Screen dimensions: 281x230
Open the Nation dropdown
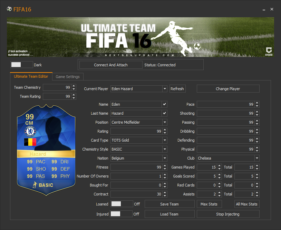pyautogui.click(x=165, y=158)
